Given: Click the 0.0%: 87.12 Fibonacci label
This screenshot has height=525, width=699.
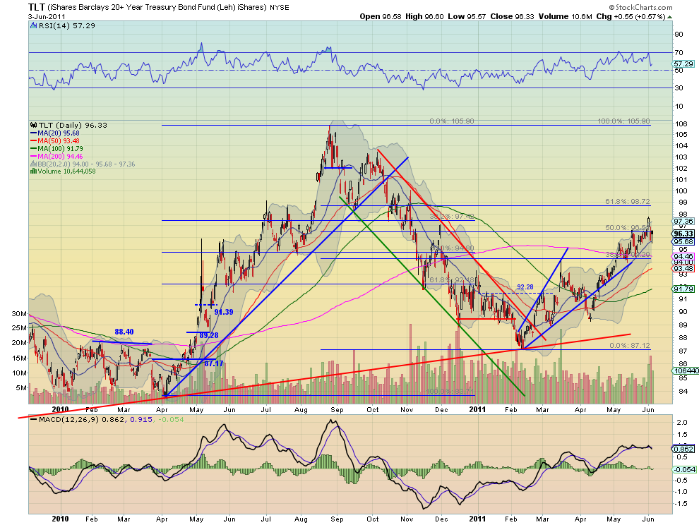Looking at the screenshot, I should tap(630, 345).
